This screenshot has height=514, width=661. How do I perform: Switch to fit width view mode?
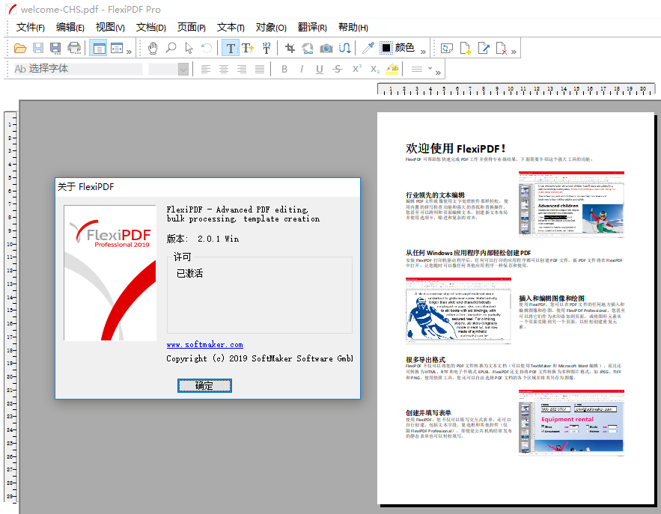point(116,48)
